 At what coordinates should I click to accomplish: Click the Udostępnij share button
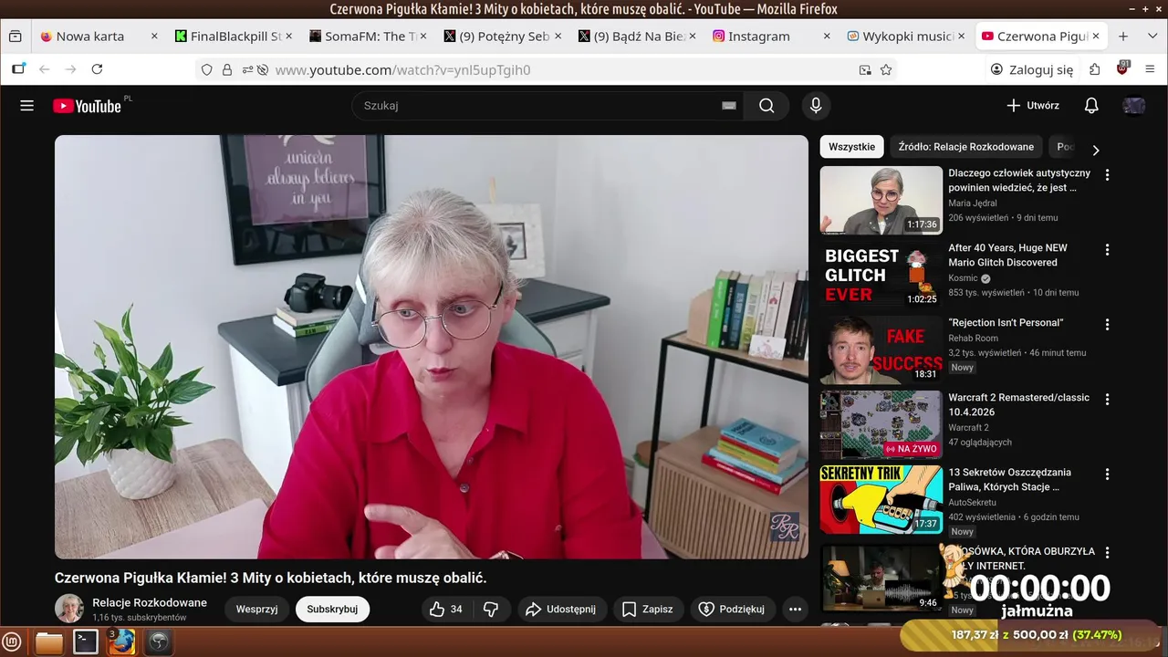pos(560,609)
